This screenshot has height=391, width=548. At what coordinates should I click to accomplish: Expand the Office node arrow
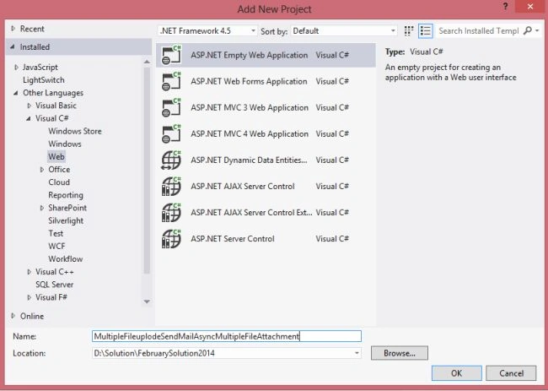[x=42, y=170]
